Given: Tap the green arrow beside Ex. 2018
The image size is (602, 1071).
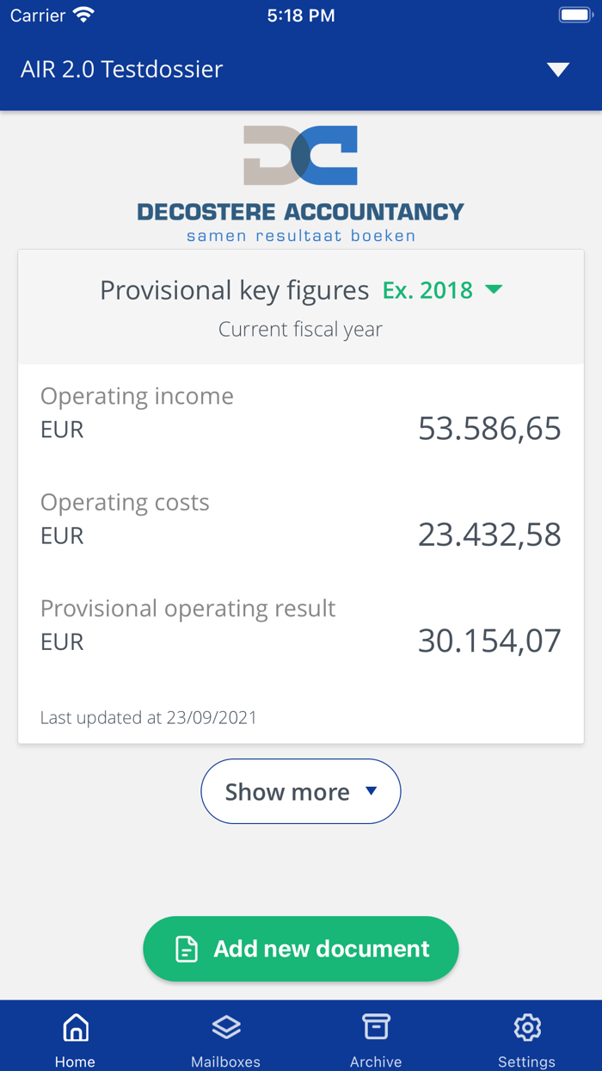Looking at the screenshot, I should 494,289.
